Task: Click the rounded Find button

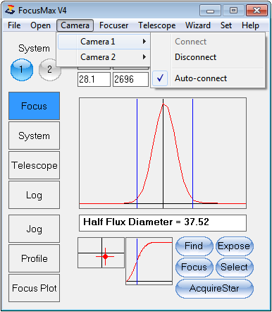Action: click(x=194, y=246)
